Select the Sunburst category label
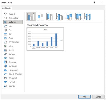The height and width of the screenshot is (100, 106). pyautogui.click(x=13, y=66)
